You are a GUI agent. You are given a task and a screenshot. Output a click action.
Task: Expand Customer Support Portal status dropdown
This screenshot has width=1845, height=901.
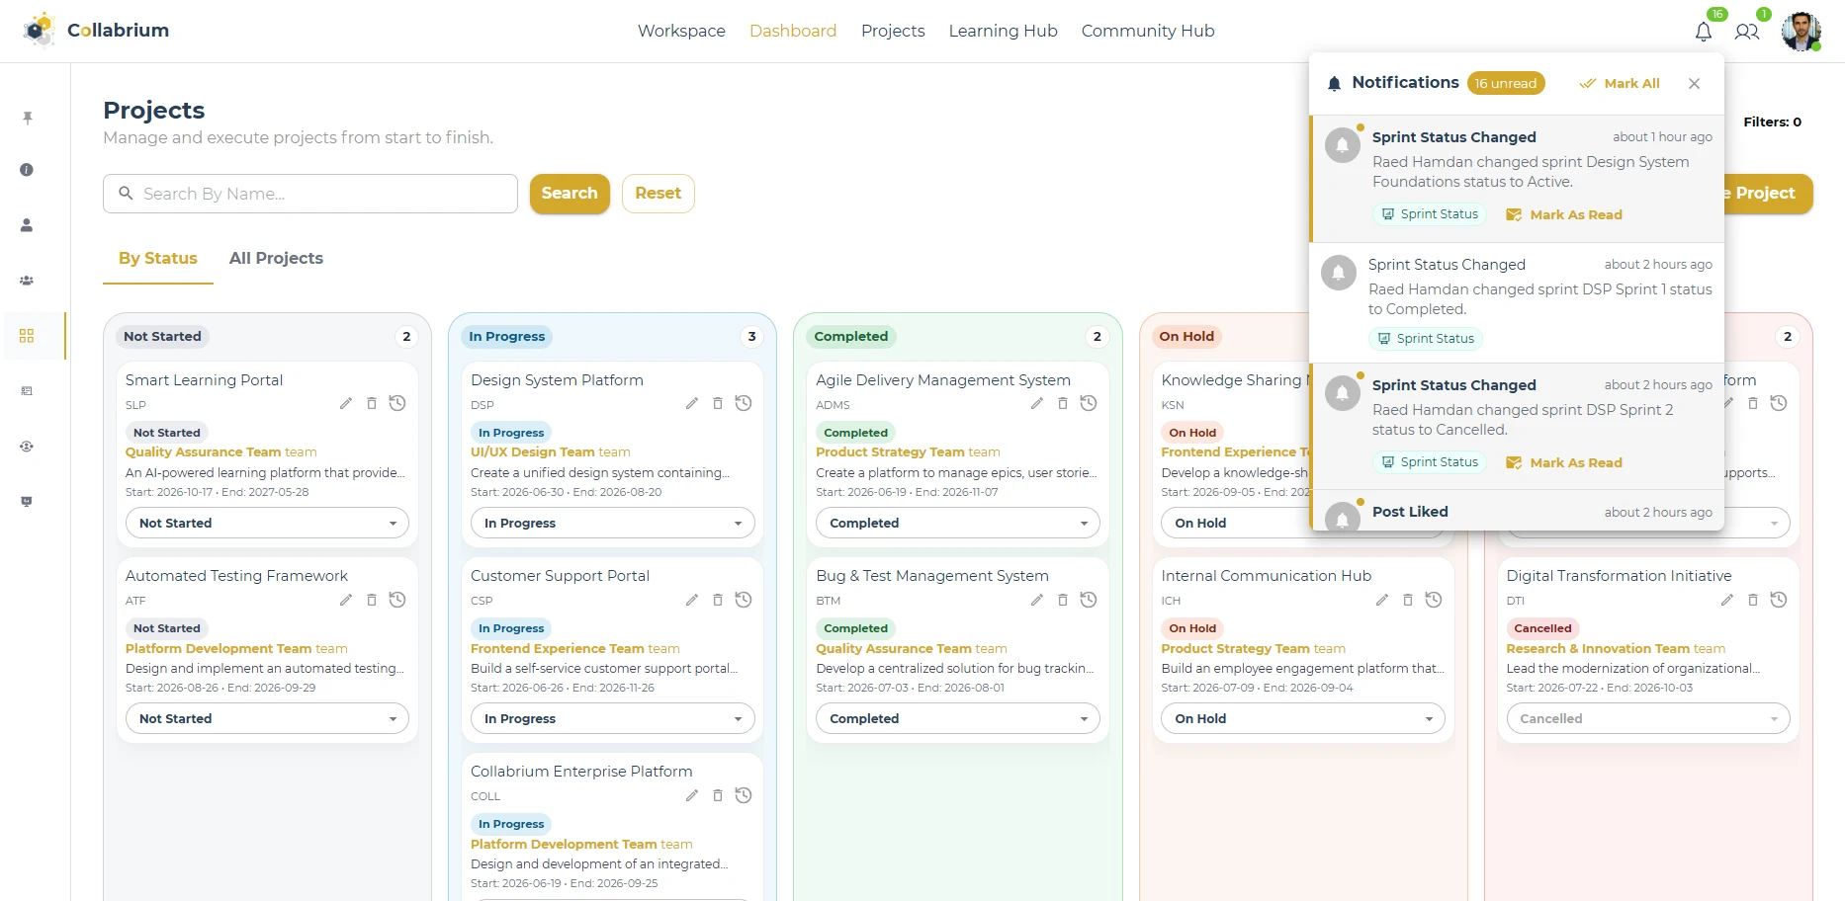point(613,719)
